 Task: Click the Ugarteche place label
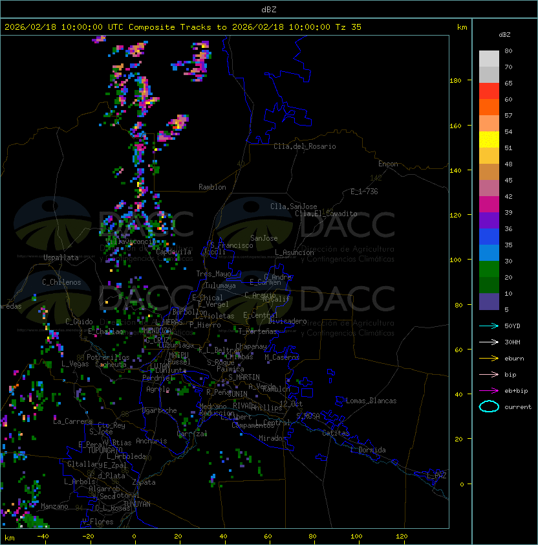[160, 411]
